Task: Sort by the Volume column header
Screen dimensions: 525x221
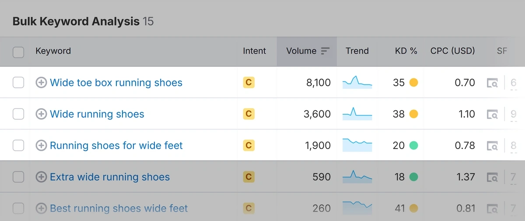Action: pos(301,51)
